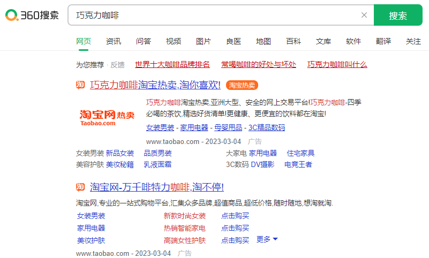Open the 住宅家具 link
Viewport: 429px width, 258px height.
(x=300, y=153)
